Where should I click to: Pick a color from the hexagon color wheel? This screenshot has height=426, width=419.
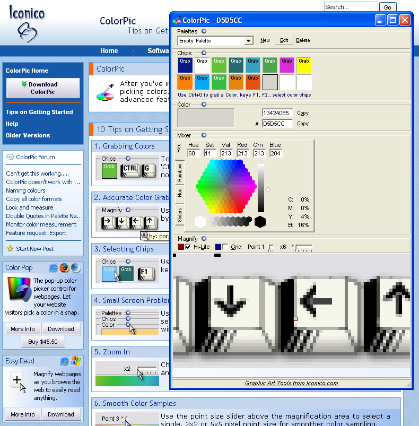click(226, 186)
